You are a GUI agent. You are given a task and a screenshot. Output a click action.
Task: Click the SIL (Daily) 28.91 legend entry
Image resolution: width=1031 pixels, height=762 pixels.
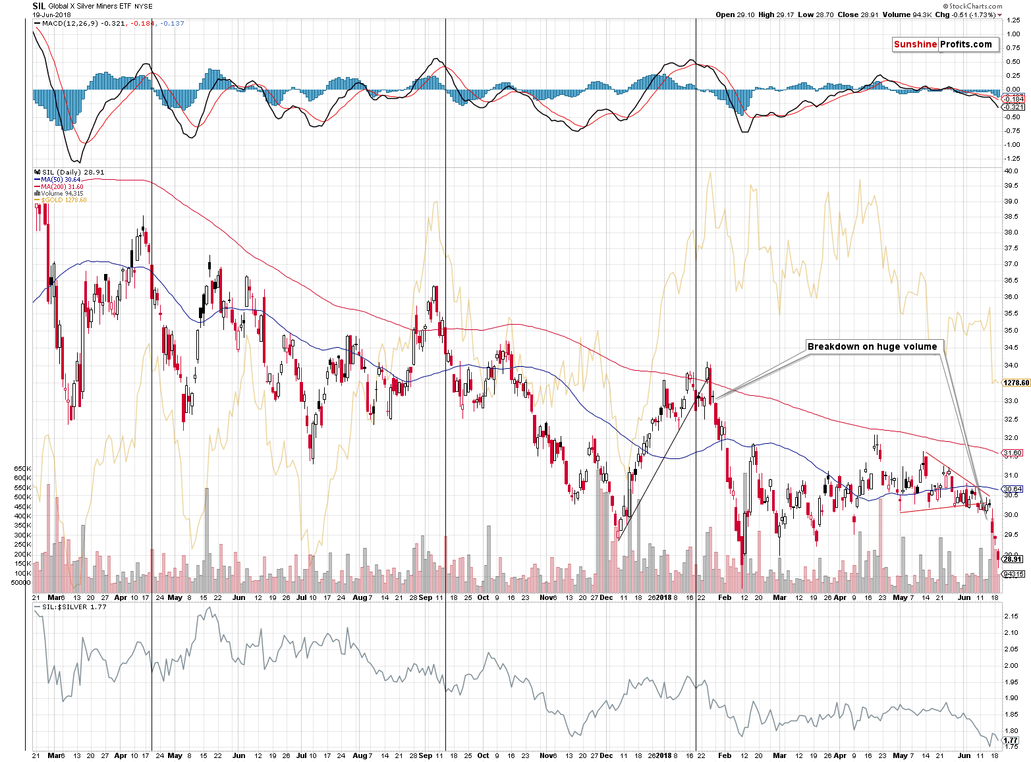pyautogui.click(x=69, y=172)
